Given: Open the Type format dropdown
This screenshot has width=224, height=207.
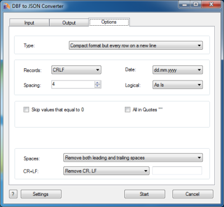Looking at the screenshot, I should click(136, 45).
